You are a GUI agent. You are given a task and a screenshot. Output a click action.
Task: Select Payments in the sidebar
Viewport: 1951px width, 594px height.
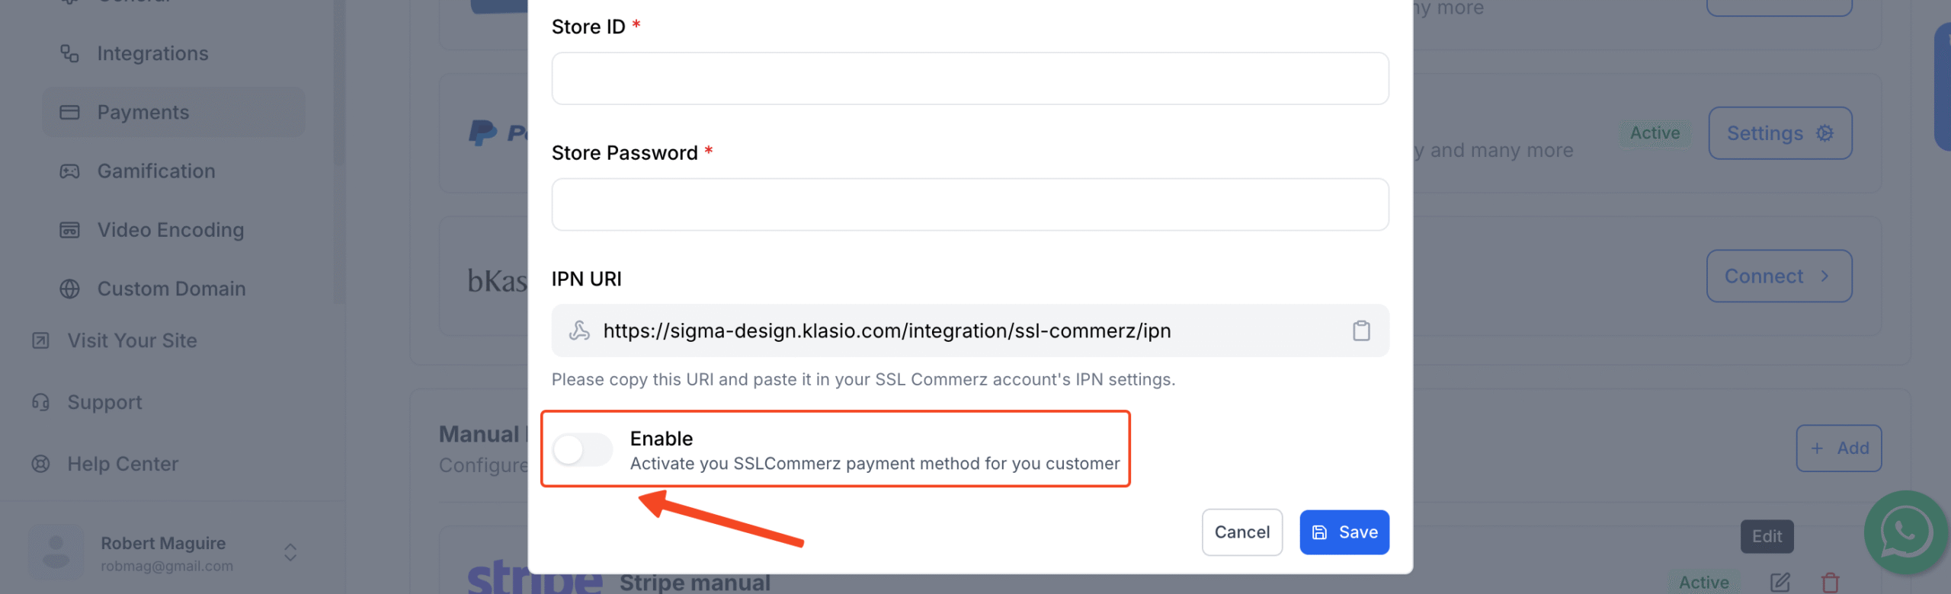[174, 112]
